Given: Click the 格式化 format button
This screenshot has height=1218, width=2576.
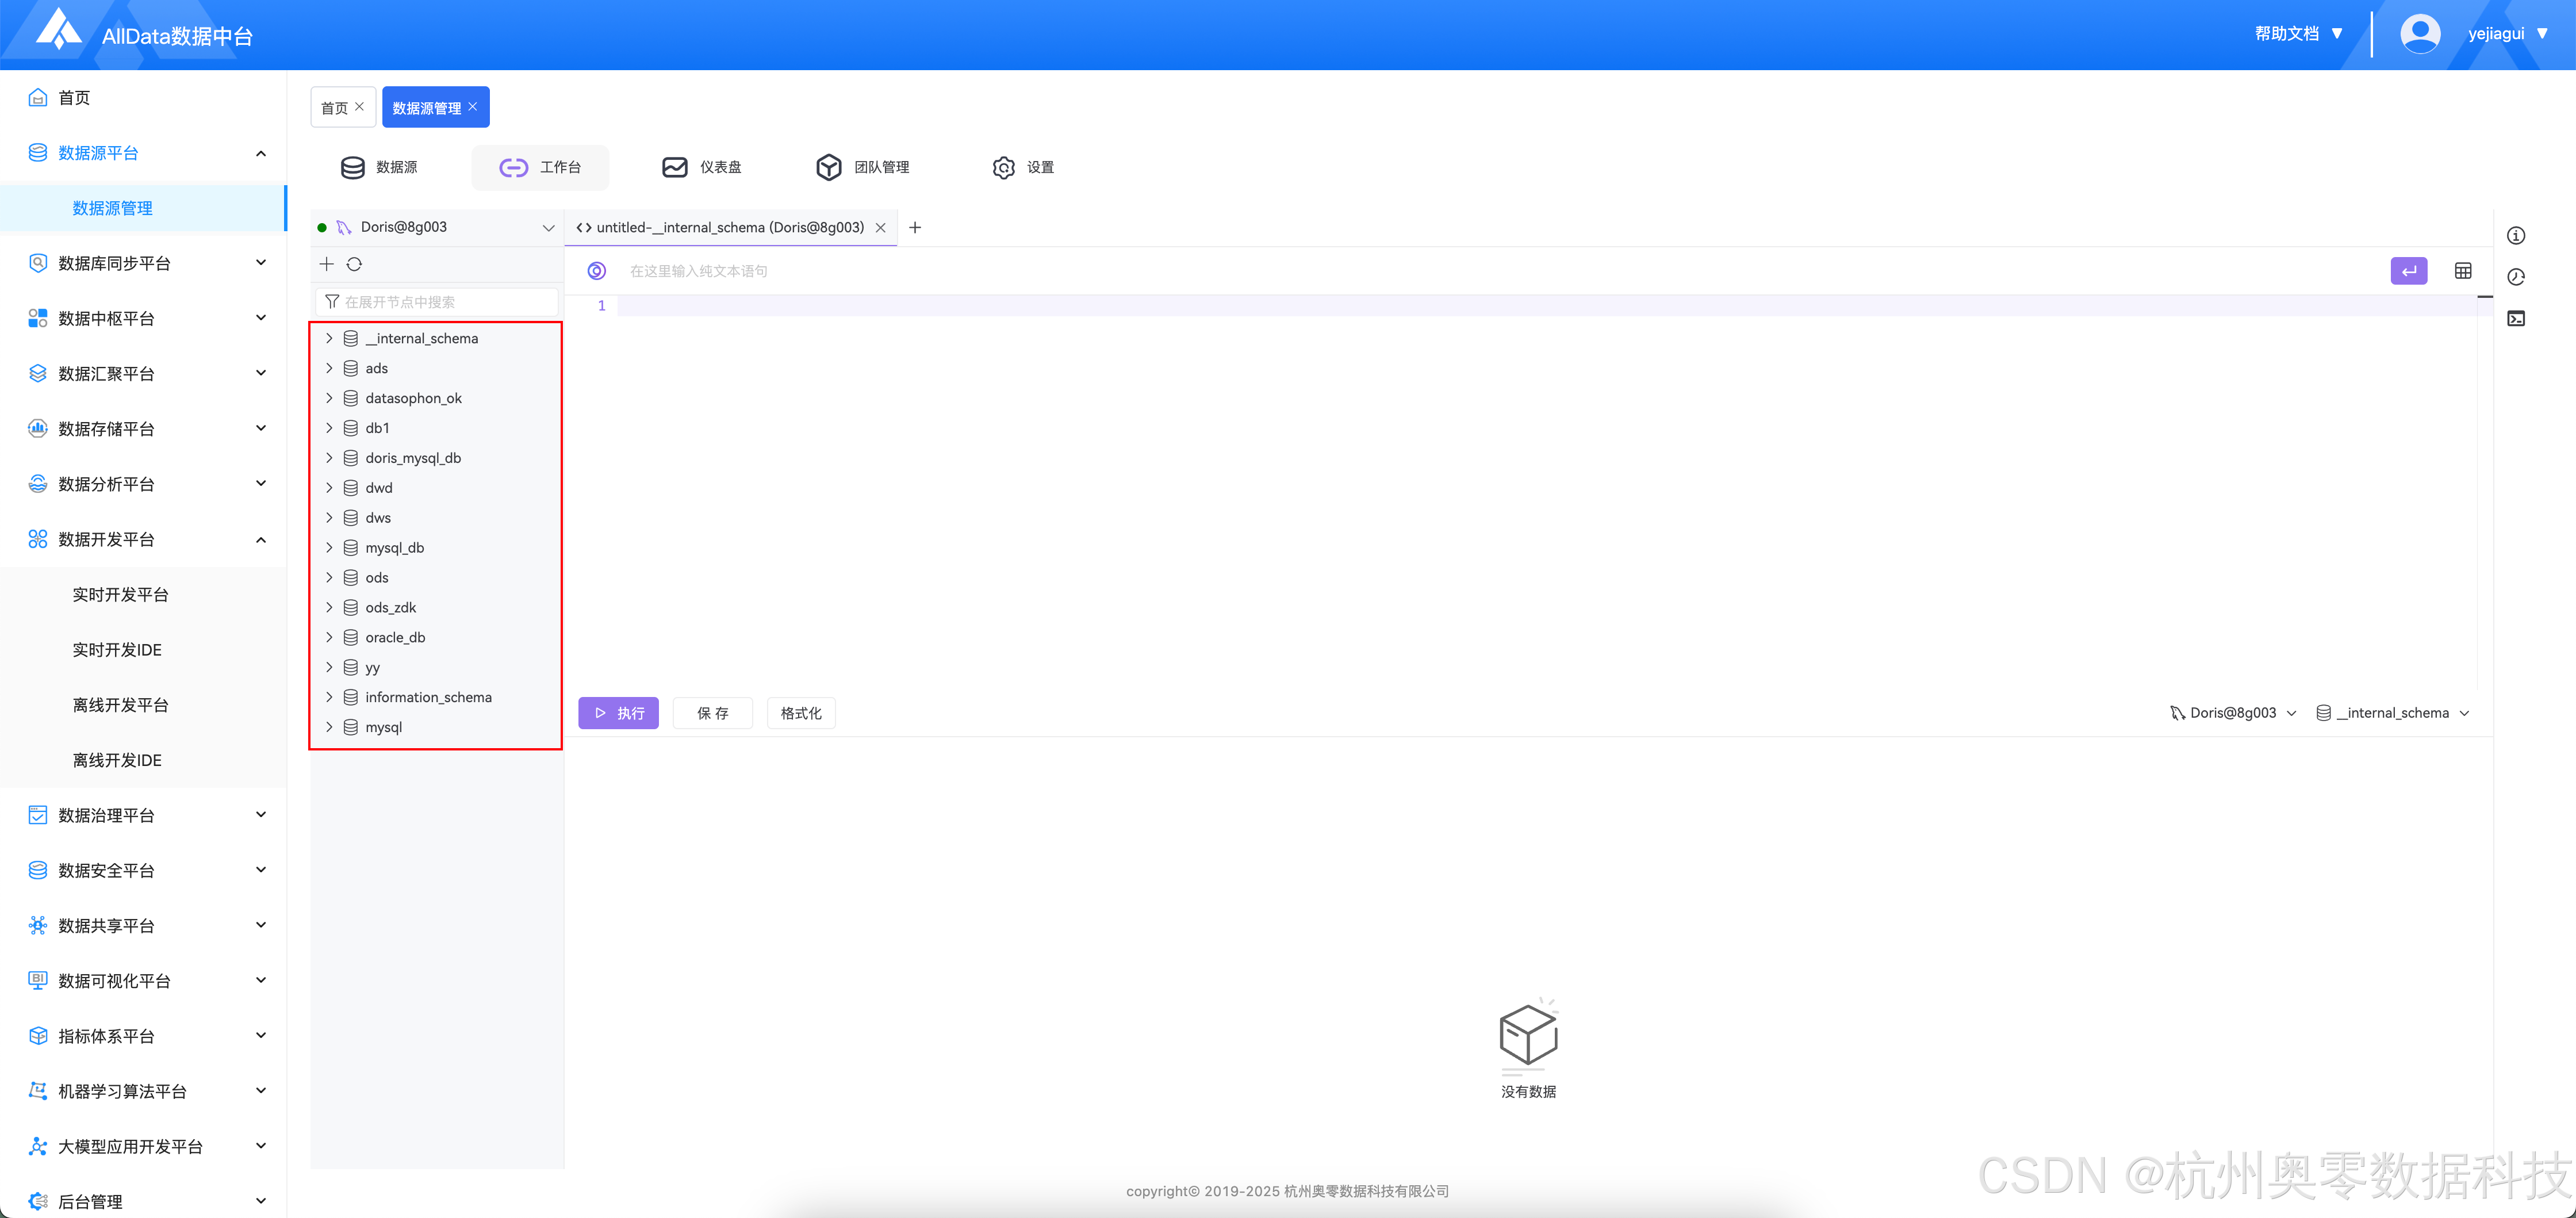Looking at the screenshot, I should pos(801,713).
